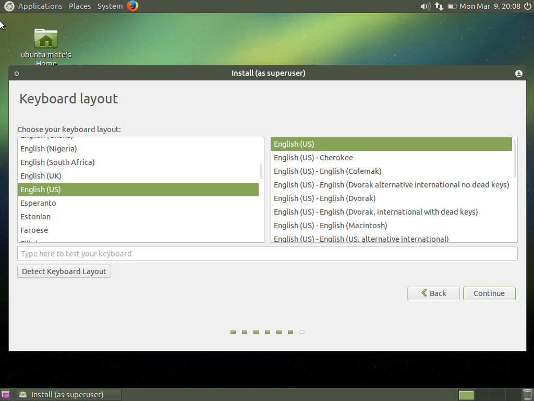The width and height of the screenshot is (534, 401).
Task: Select English (South Africa) layout
Action: pyautogui.click(x=138, y=162)
